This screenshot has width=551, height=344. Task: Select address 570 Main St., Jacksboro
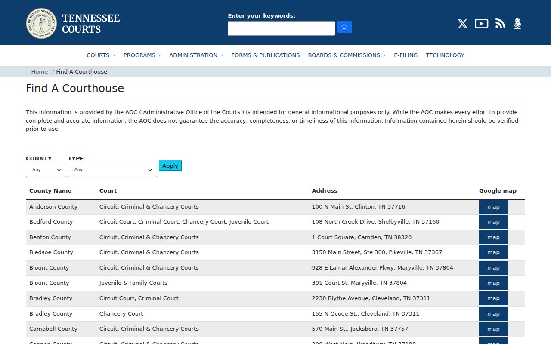coord(360,329)
